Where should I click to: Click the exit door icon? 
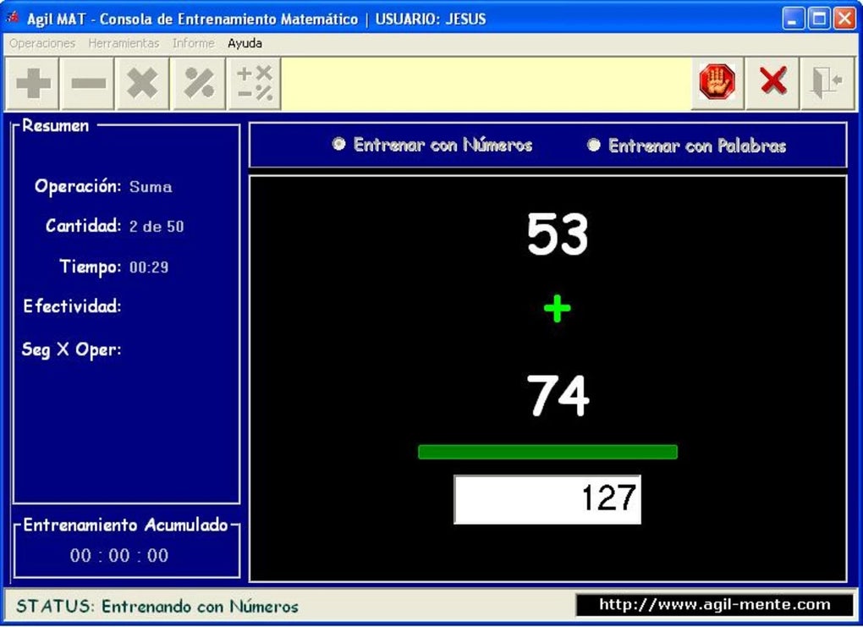click(827, 82)
